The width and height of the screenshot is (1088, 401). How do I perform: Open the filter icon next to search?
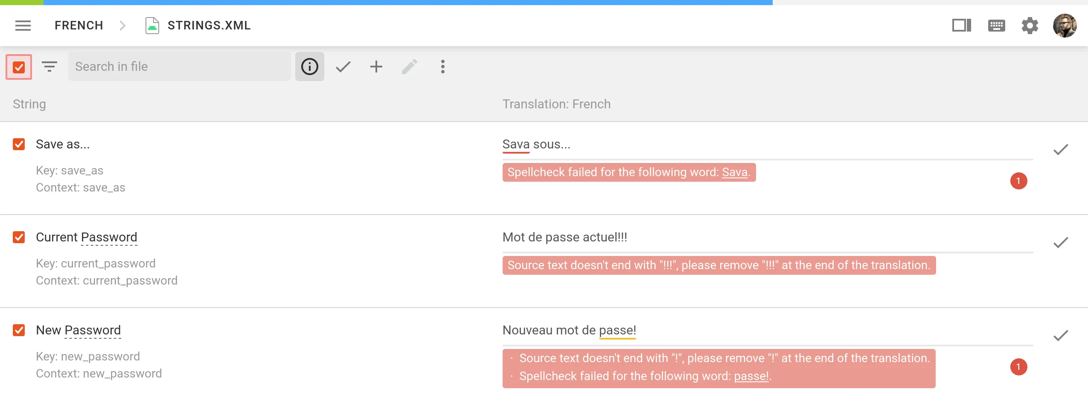click(49, 67)
